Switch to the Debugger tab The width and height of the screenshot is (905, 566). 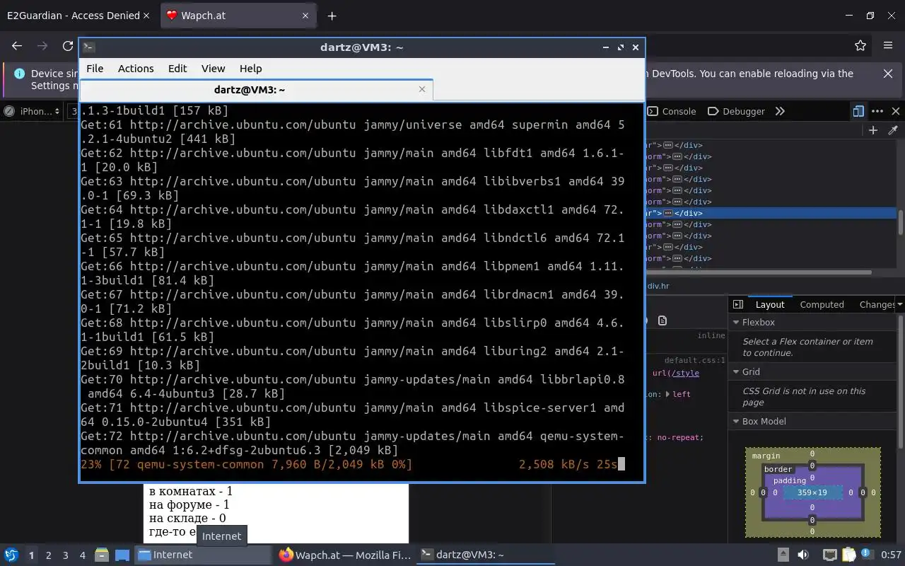[x=736, y=111]
